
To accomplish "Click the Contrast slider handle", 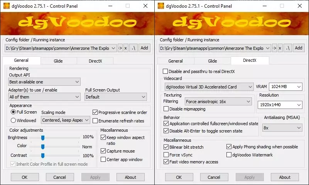I will [43, 156].
